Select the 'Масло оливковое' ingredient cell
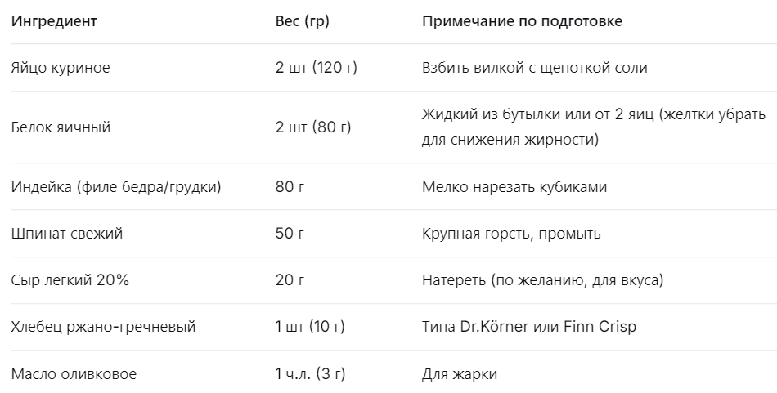This screenshot has width=777, height=393. [x=74, y=373]
